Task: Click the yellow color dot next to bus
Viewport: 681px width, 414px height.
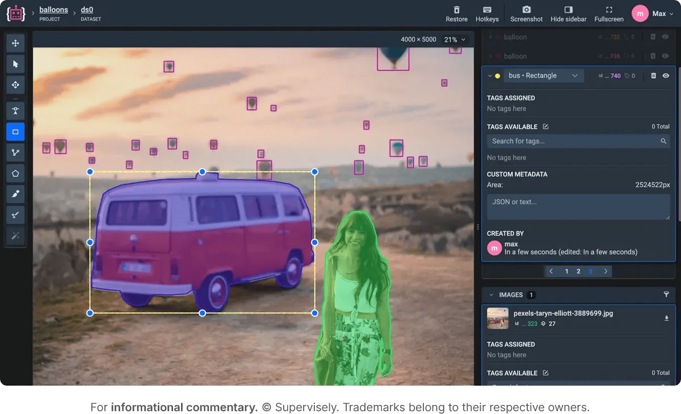Action: click(498, 75)
